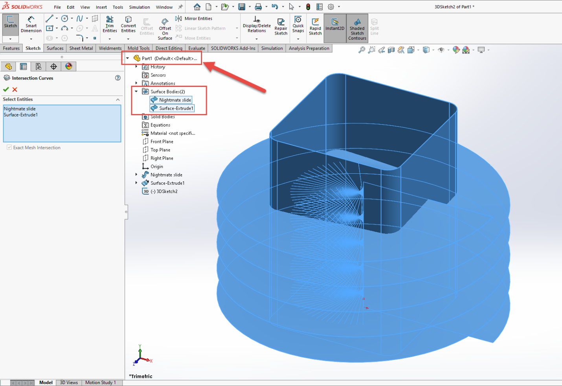Toggle Instant2D mode

334,24
